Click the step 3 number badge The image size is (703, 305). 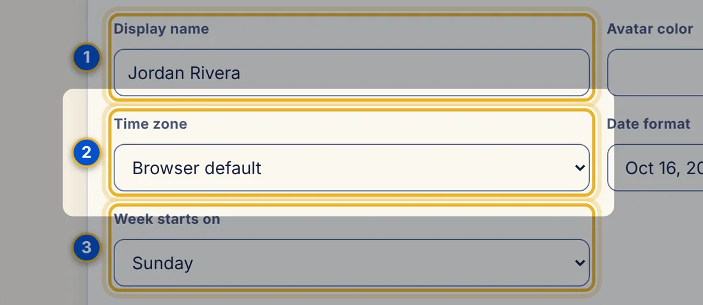click(86, 248)
